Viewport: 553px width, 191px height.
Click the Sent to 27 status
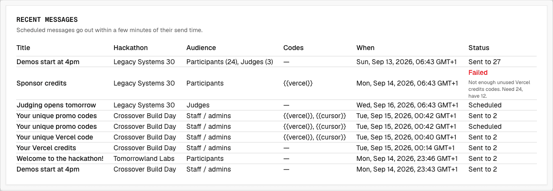[x=484, y=62]
